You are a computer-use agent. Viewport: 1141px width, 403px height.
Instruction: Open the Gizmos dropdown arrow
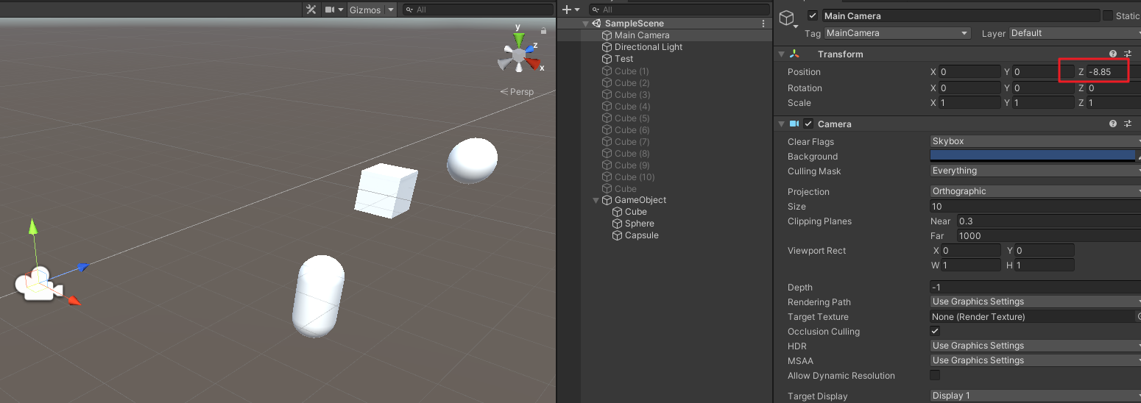(391, 10)
